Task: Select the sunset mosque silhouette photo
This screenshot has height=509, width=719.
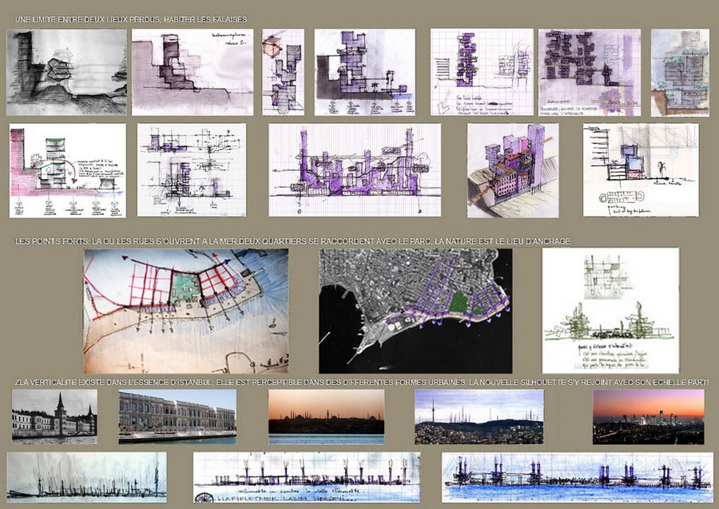Action: (327, 417)
